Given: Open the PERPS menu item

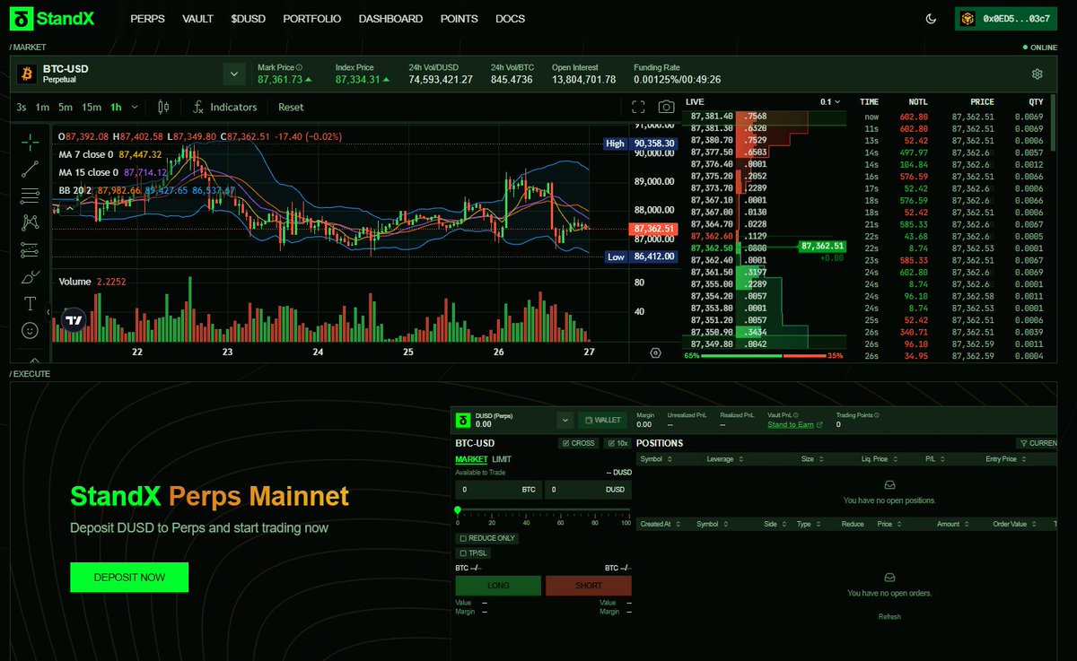Looking at the screenshot, I should (x=147, y=19).
